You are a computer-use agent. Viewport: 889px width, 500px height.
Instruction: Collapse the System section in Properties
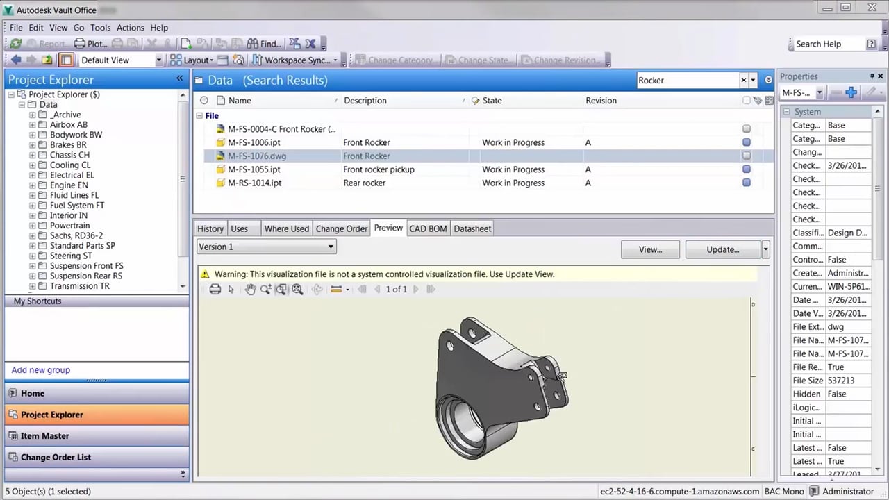pos(787,112)
